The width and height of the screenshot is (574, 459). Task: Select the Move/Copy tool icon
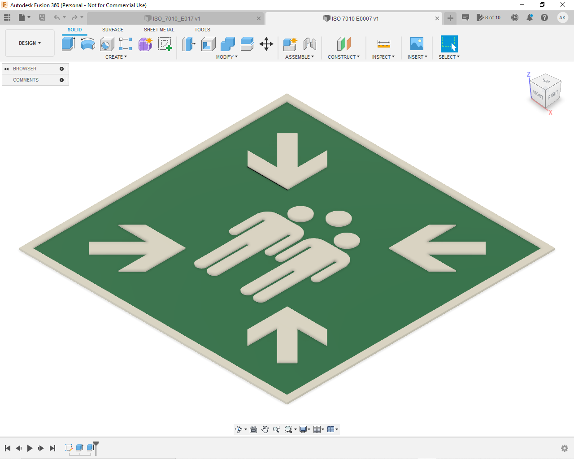[x=266, y=44]
